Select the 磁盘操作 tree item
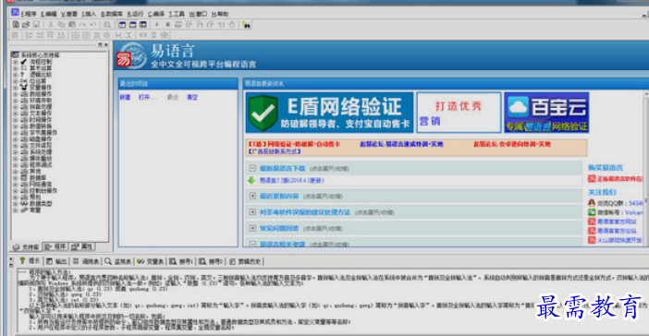 click(x=41, y=138)
